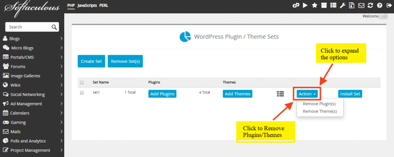Click the logout icon in top bar
Viewport: 394px width, 157px height.
pos(388,5)
